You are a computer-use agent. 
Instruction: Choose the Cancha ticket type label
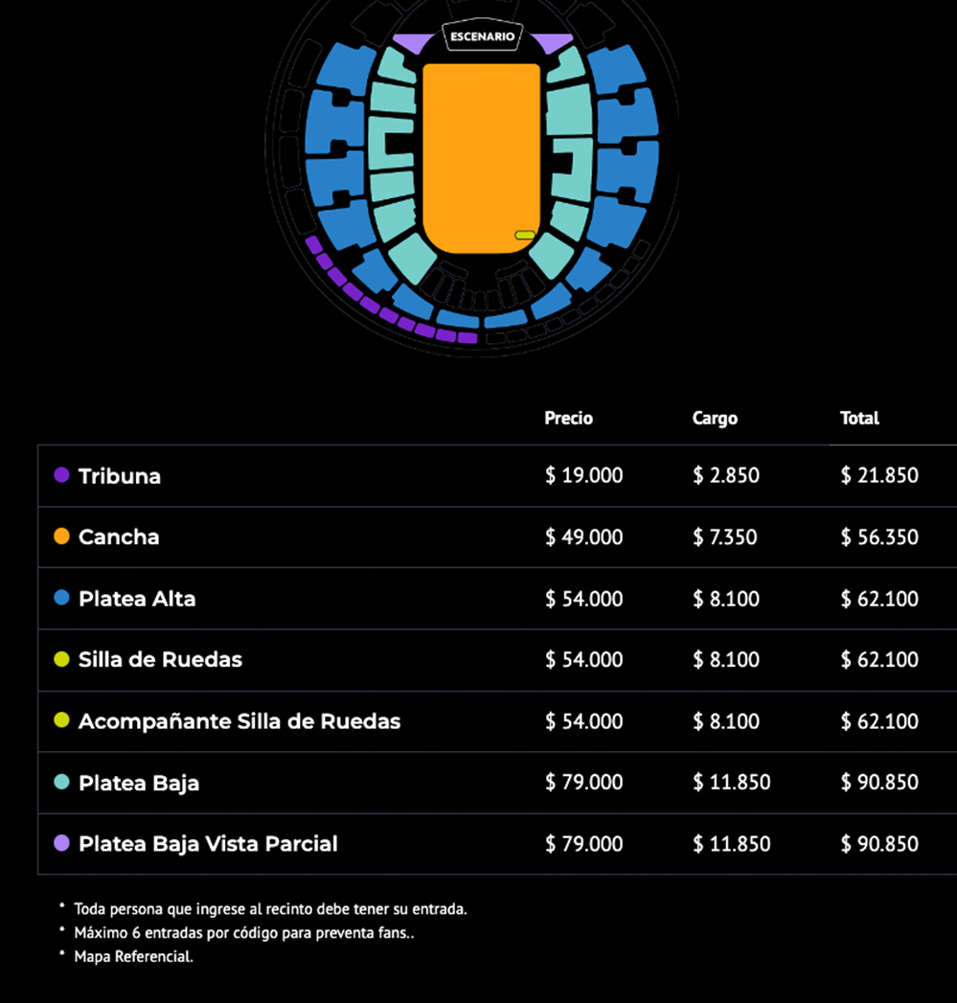(x=119, y=537)
